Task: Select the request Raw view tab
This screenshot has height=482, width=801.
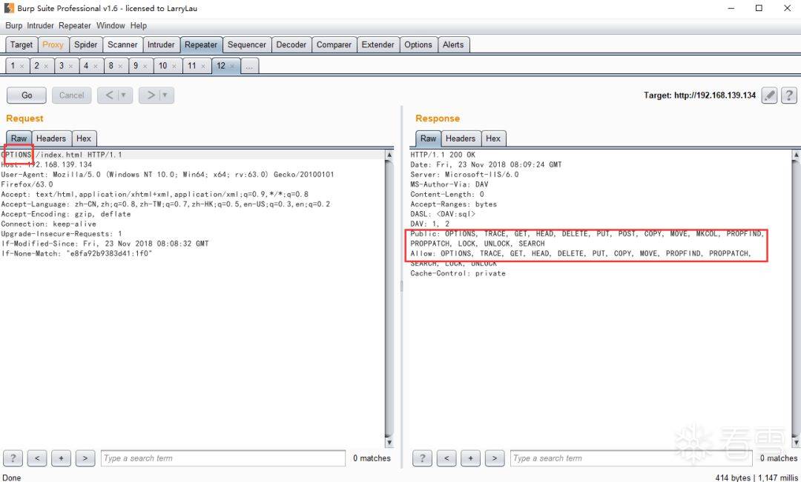Action: click(19, 138)
